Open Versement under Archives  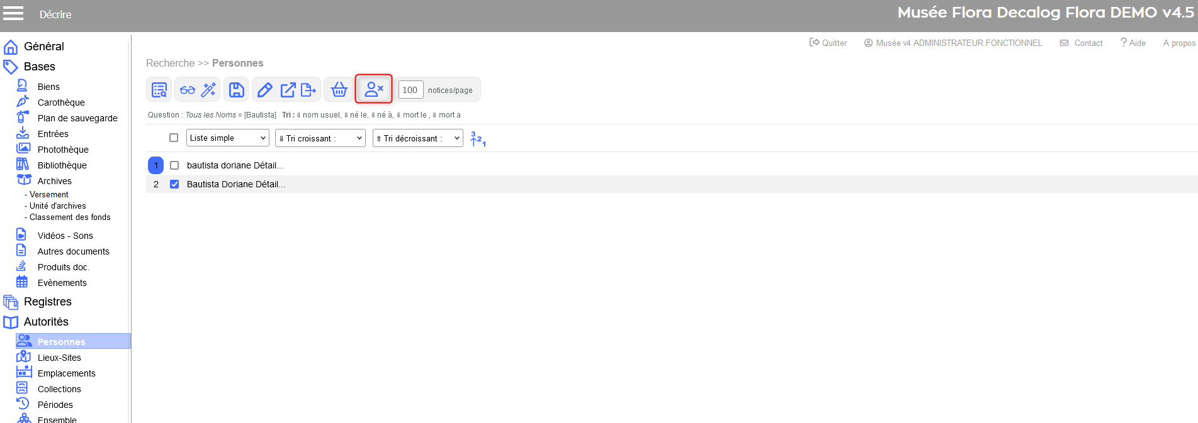coord(49,195)
